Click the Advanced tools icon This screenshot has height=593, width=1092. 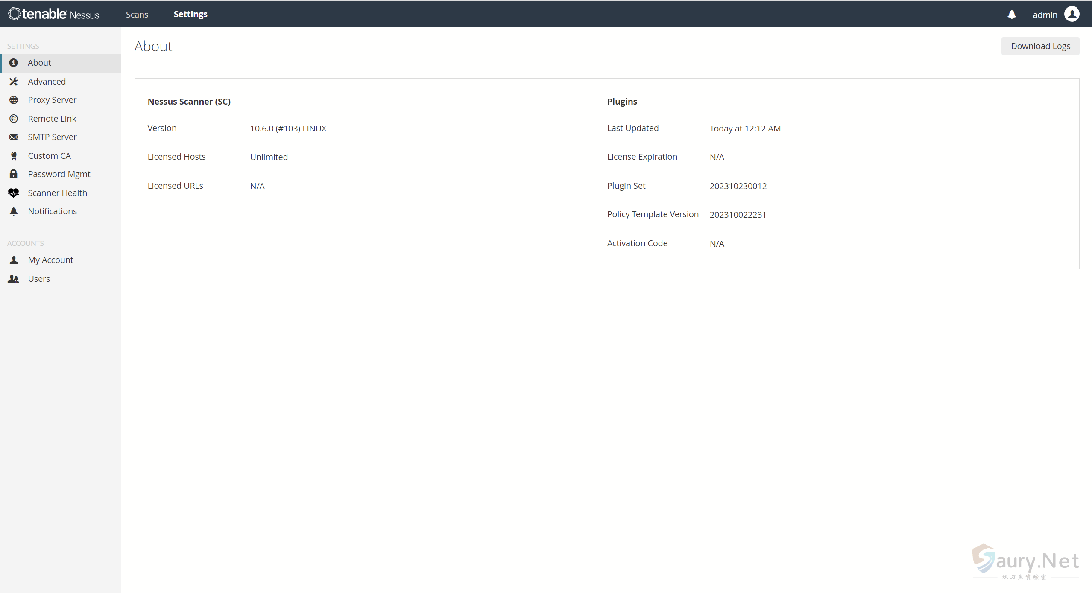[x=14, y=82]
